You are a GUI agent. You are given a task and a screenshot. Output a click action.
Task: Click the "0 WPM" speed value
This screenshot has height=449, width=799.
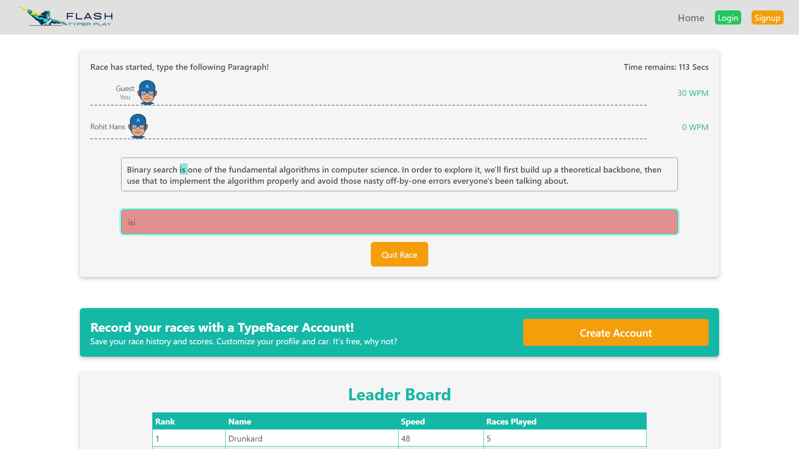(695, 127)
